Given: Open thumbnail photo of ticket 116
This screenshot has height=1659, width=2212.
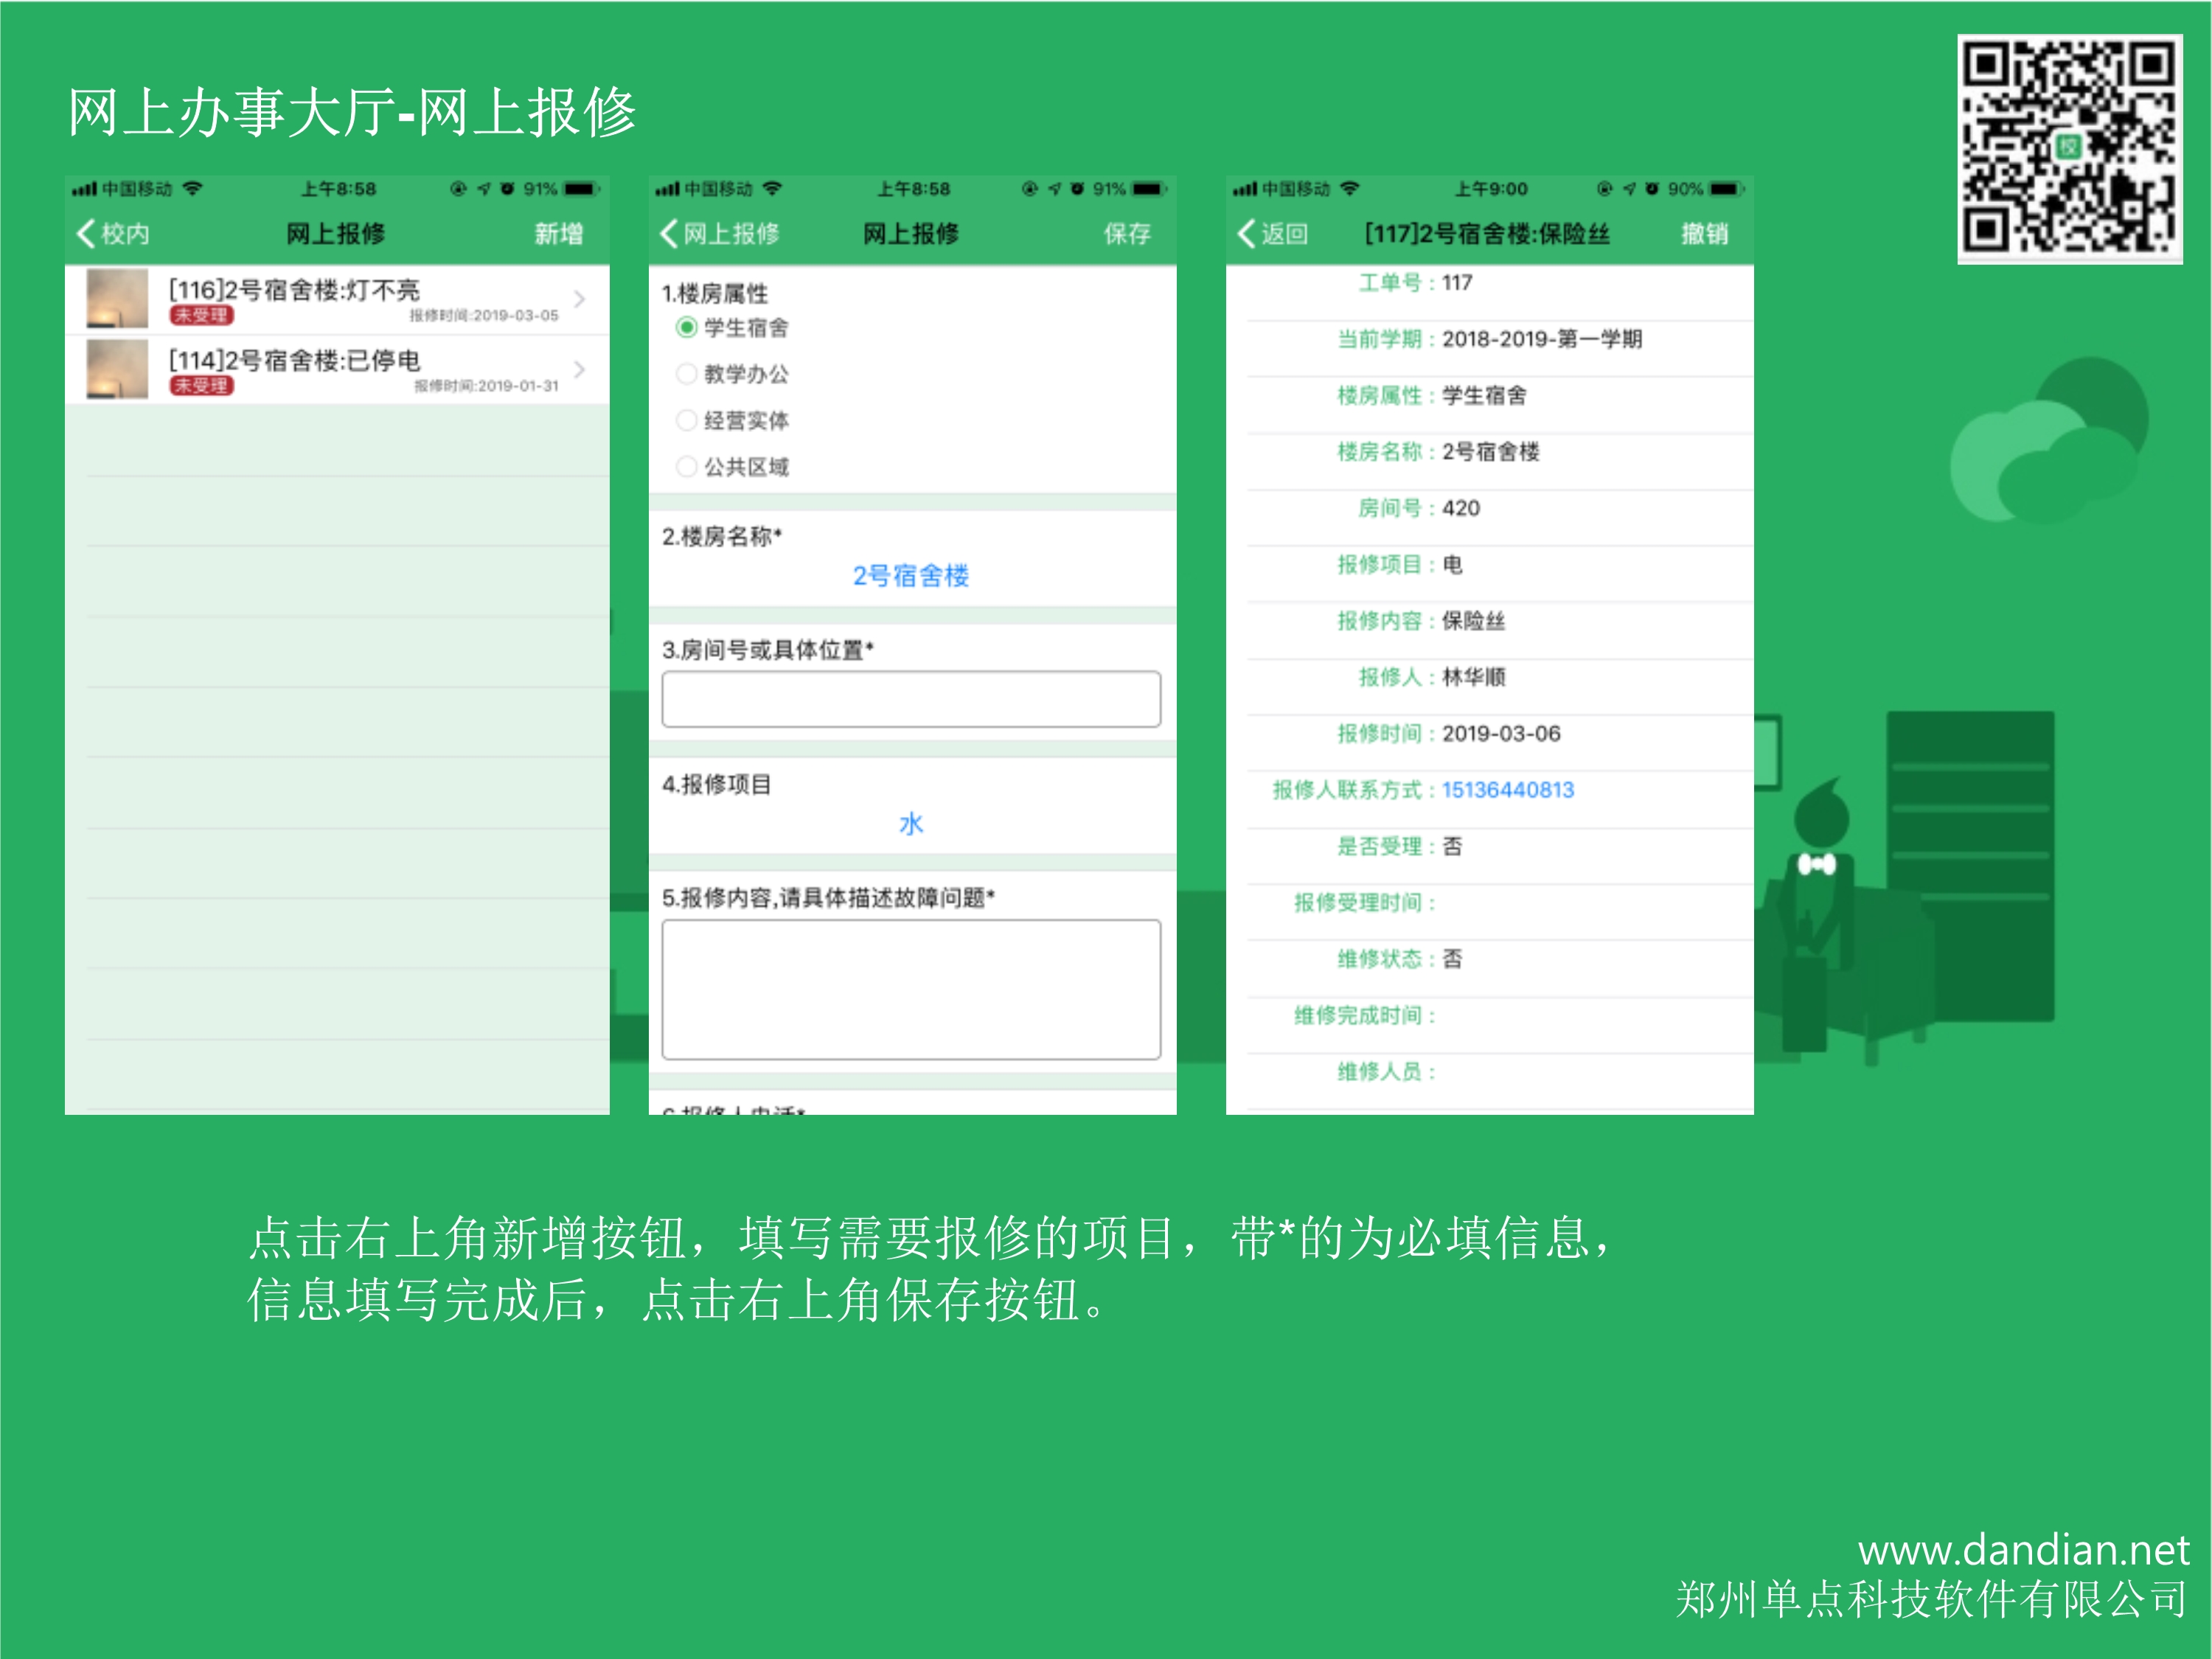Looking at the screenshot, I should click(117, 298).
